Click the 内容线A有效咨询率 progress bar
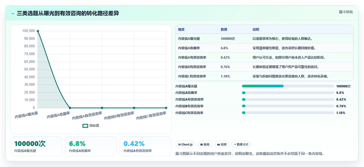The height and width of the screenshot is (167, 364). point(288,100)
